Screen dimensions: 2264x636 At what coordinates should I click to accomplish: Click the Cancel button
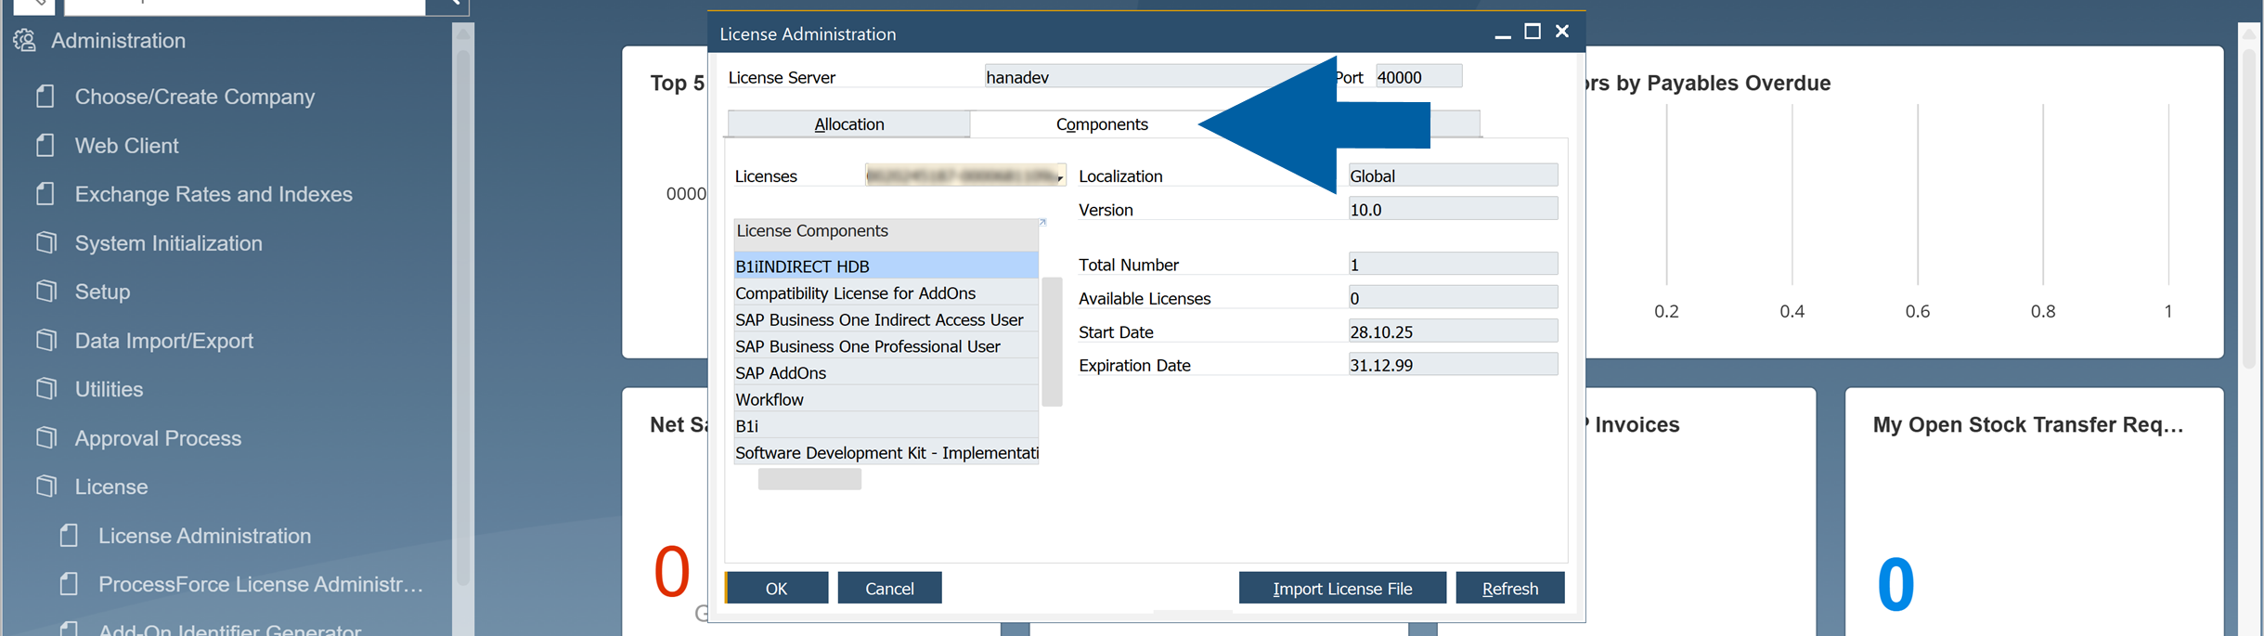tap(889, 588)
